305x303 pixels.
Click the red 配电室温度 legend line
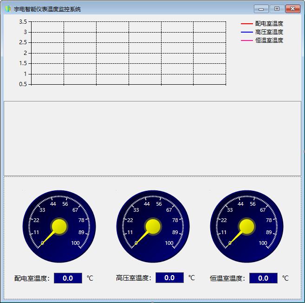[247, 23]
